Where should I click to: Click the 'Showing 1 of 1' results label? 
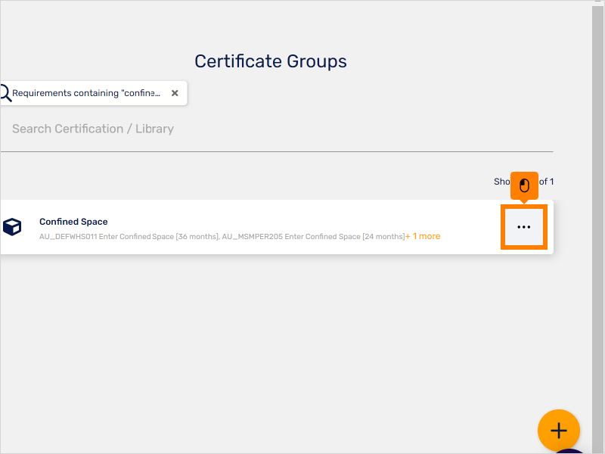523,181
